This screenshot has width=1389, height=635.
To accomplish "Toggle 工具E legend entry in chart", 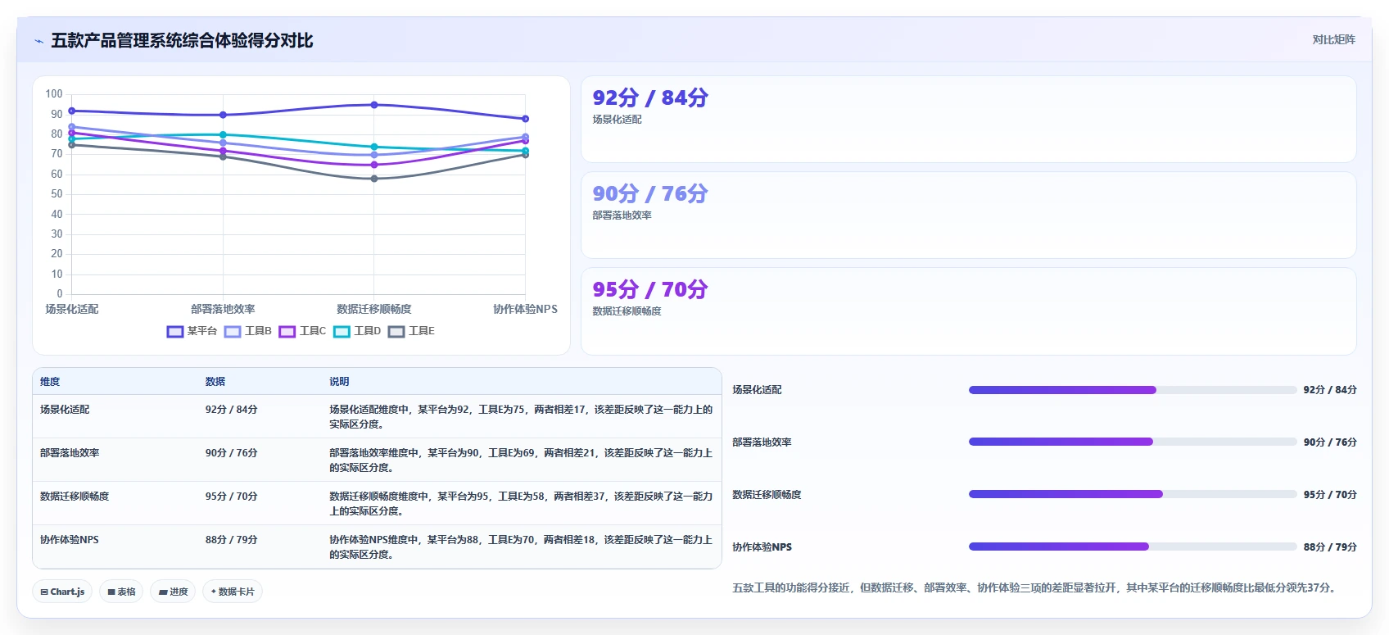I will click(x=411, y=331).
